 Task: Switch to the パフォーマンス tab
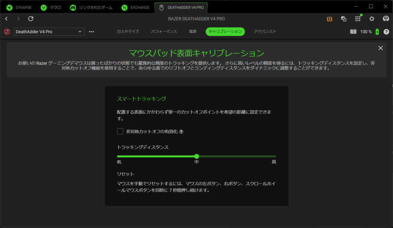point(164,32)
